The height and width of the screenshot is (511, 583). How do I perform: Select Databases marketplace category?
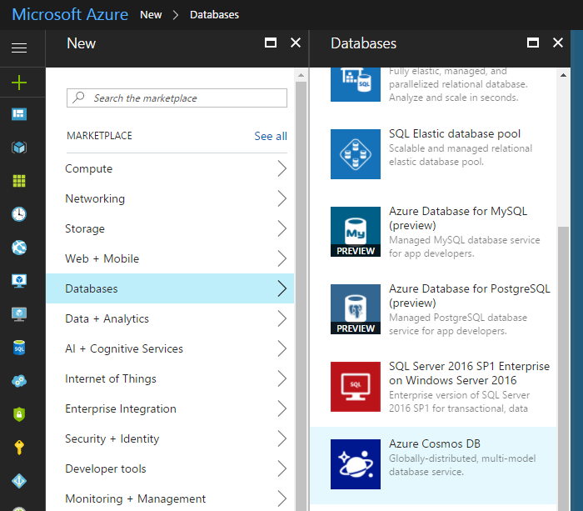click(x=170, y=288)
